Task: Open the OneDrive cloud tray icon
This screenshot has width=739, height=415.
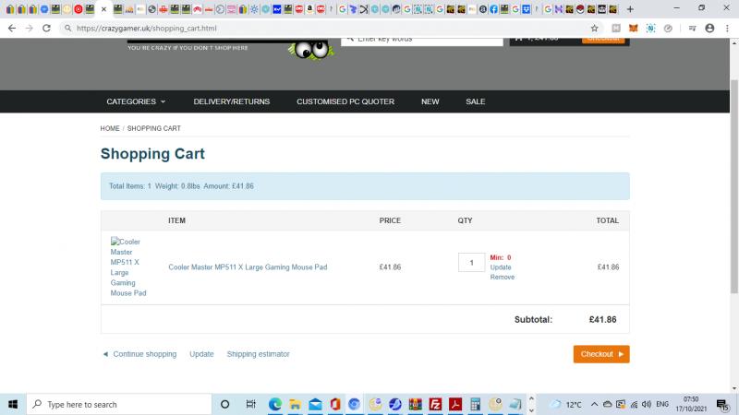Action: pos(608,404)
